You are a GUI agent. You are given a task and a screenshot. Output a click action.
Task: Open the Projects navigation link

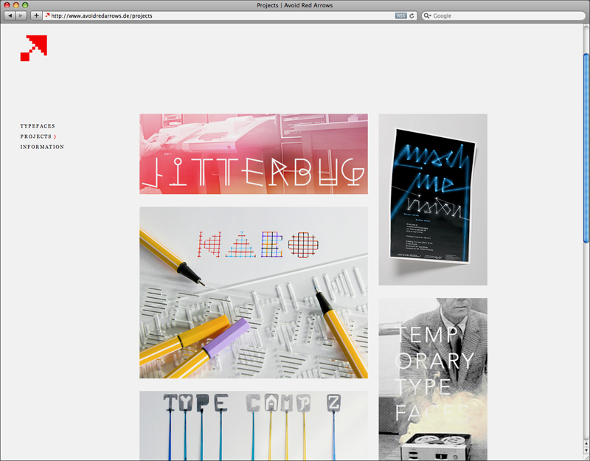(x=35, y=136)
